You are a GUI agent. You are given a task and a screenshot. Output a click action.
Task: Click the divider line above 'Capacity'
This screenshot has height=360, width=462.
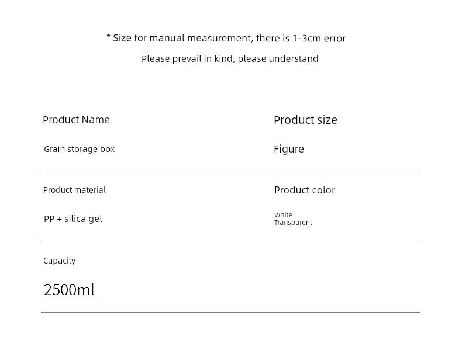pos(230,241)
